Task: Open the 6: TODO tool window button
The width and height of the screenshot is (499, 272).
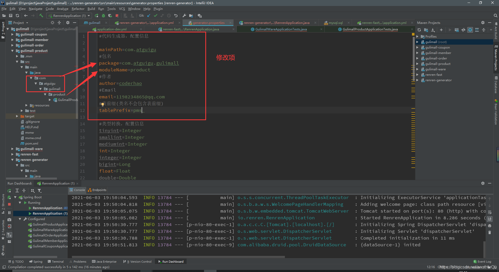Action: (x=16, y=261)
